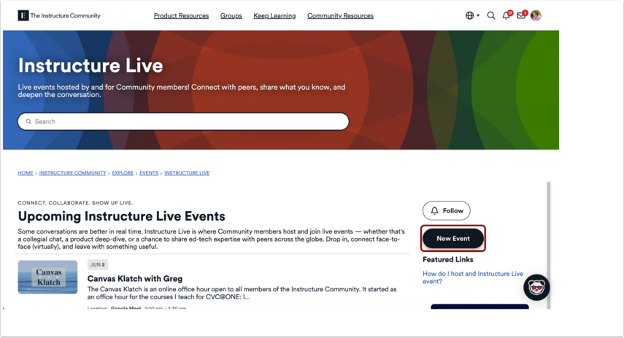Viewport: 624px width, 338px height.
Task: Open Canvas Klatch with Greg event title
Action: point(135,279)
